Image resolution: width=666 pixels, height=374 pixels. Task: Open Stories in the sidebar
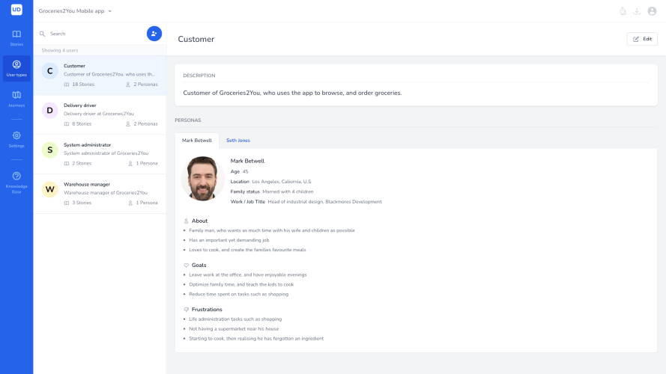(16, 37)
